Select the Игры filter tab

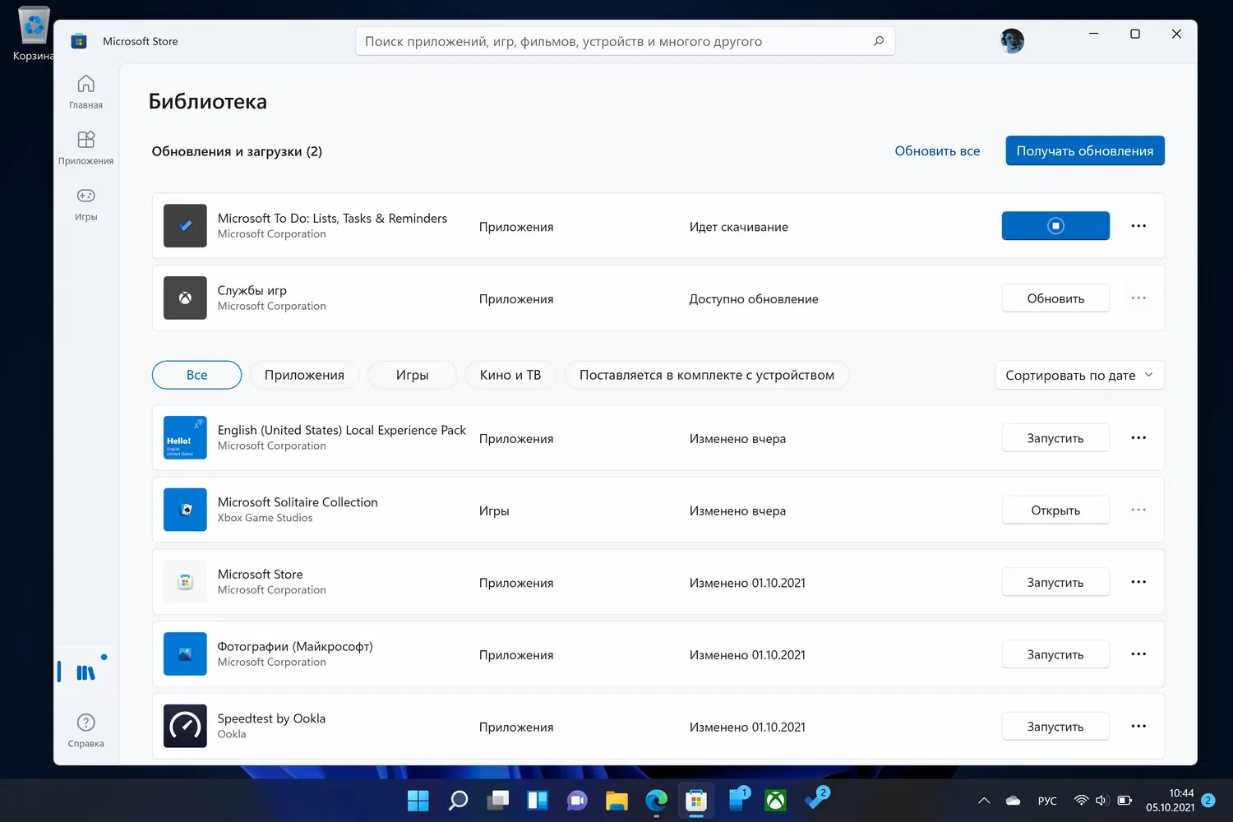[412, 375]
